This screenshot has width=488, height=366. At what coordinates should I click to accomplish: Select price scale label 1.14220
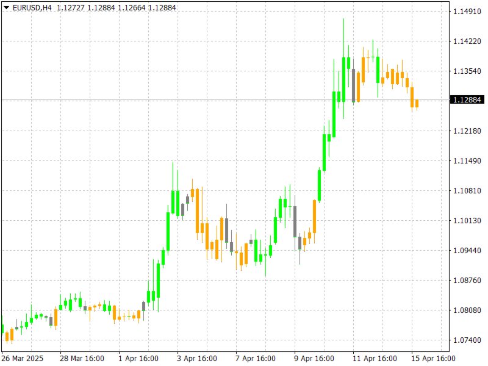coord(467,41)
